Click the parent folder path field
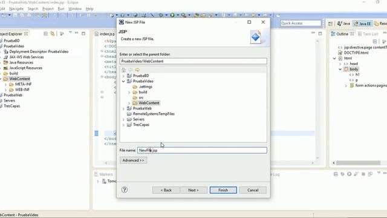The height and width of the screenshot is (218, 387). coord(193,61)
